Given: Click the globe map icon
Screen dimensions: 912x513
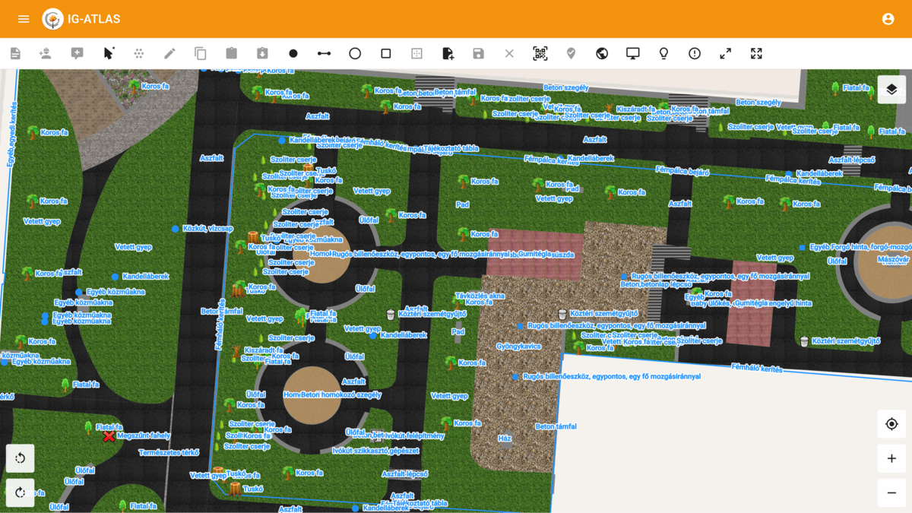Looking at the screenshot, I should (602, 54).
